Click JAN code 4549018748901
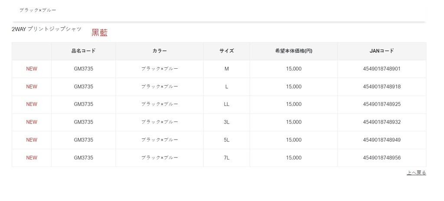Viewport: 444px width, 201px height. point(382,69)
